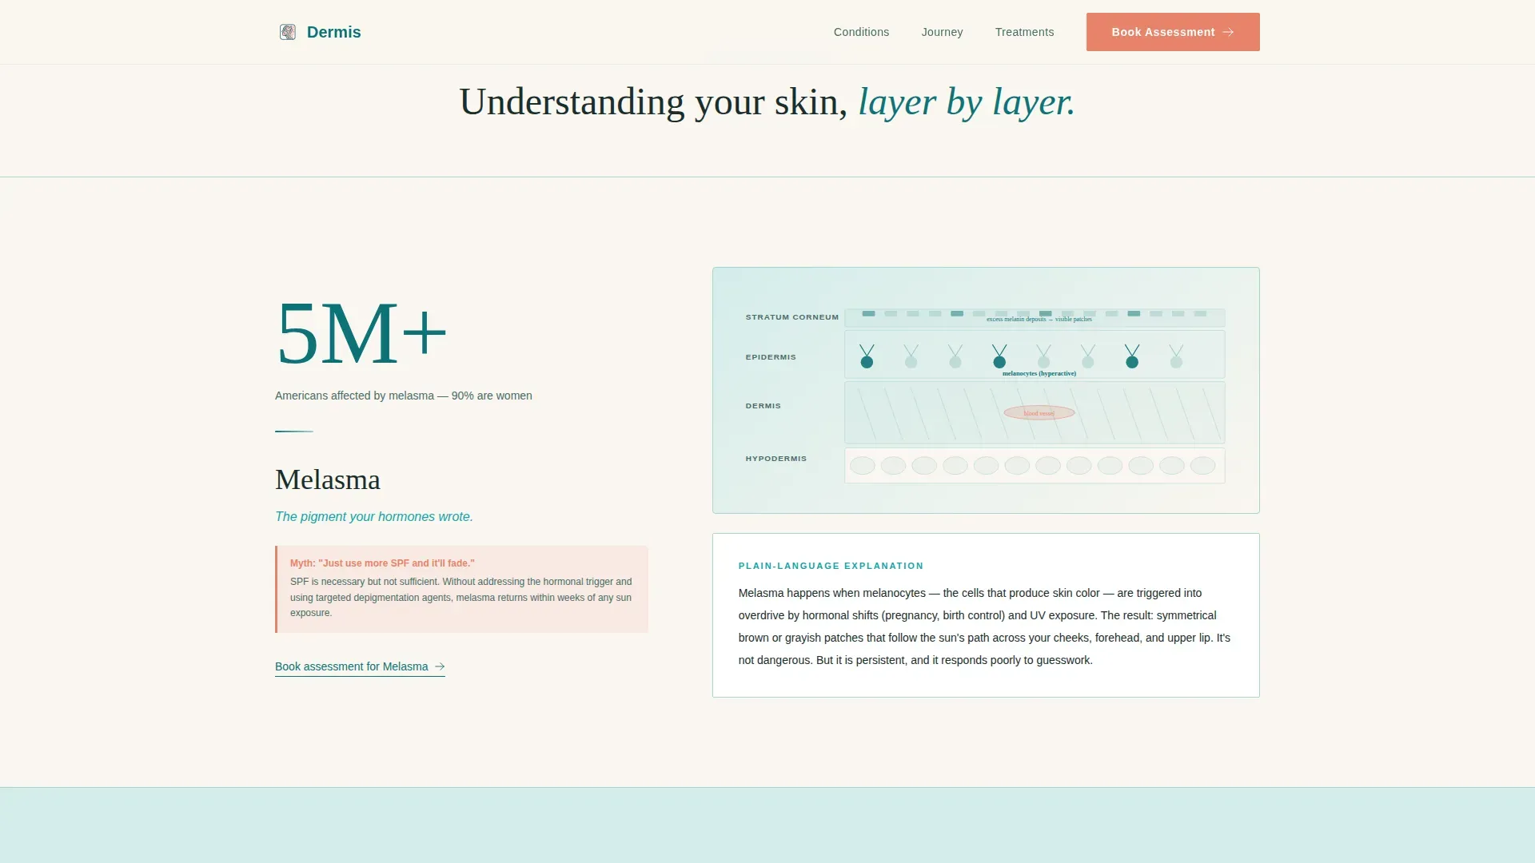Screen dimensions: 1535x863
Task: Open the Conditions nav item
Action: click(861, 32)
